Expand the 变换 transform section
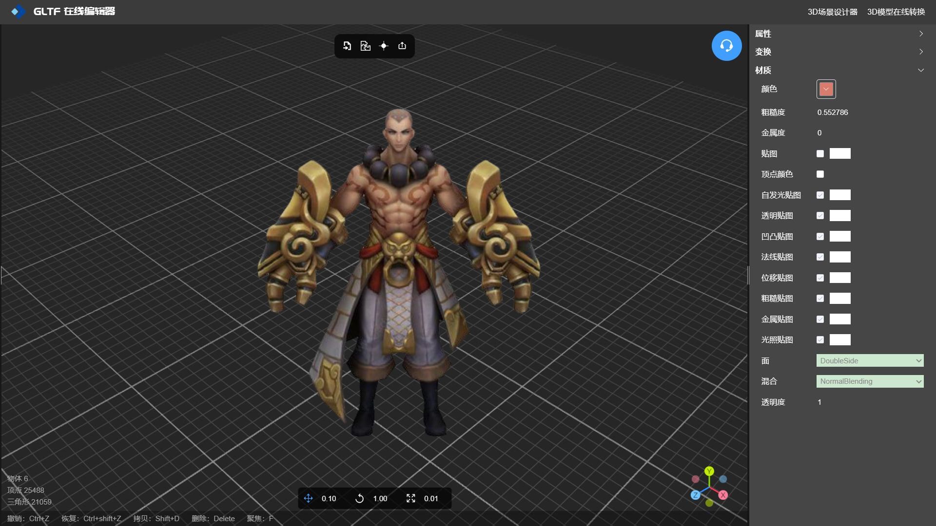936x526 pixels. pos(839,52)
